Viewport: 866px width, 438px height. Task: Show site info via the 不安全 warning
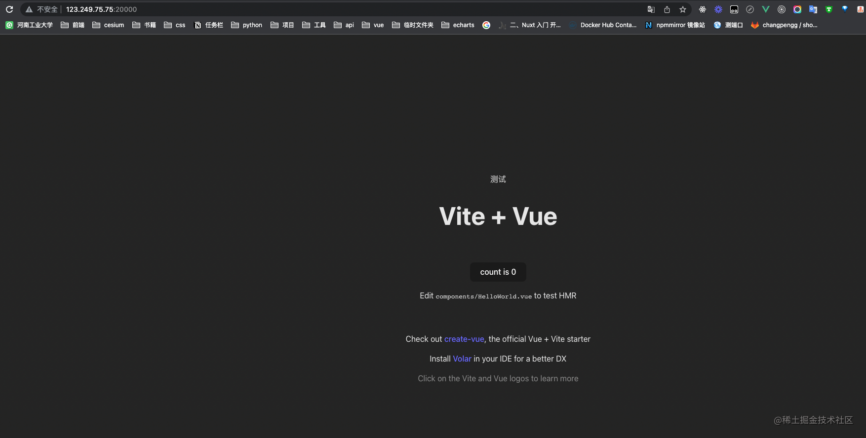(42, 9)
